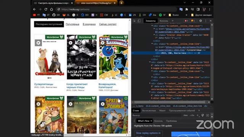The height and width of the screenshot is (137, 244).
Task: Open a new tab with plus button
Action: [121, 3]
